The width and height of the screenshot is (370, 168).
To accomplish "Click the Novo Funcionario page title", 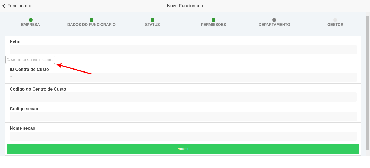I will (x=185, y=6).
